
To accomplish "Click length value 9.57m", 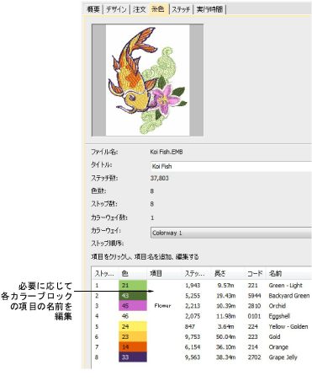I will coord(227,286).
